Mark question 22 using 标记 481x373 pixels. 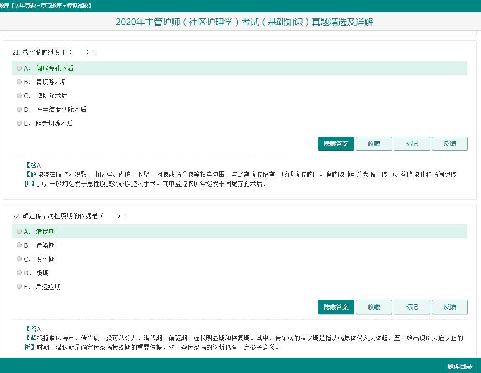click(412, 307)
